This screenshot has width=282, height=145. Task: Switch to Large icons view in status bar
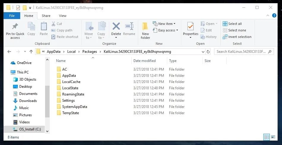click(x=273, y=137)
